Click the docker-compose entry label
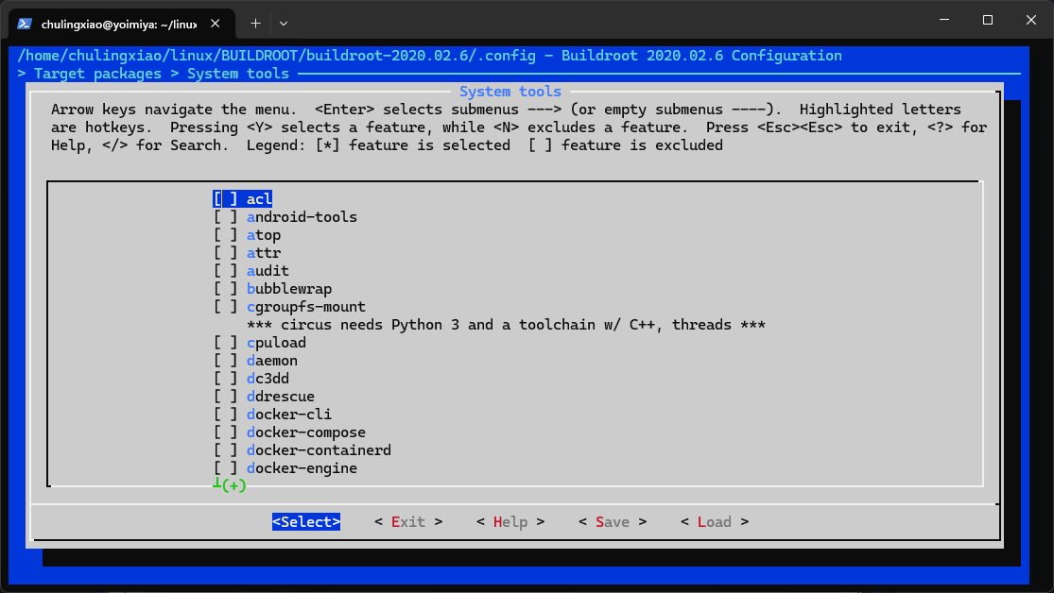Image resolution: width=1054 pixels, height=593 pixels. (x=306, y=432)
